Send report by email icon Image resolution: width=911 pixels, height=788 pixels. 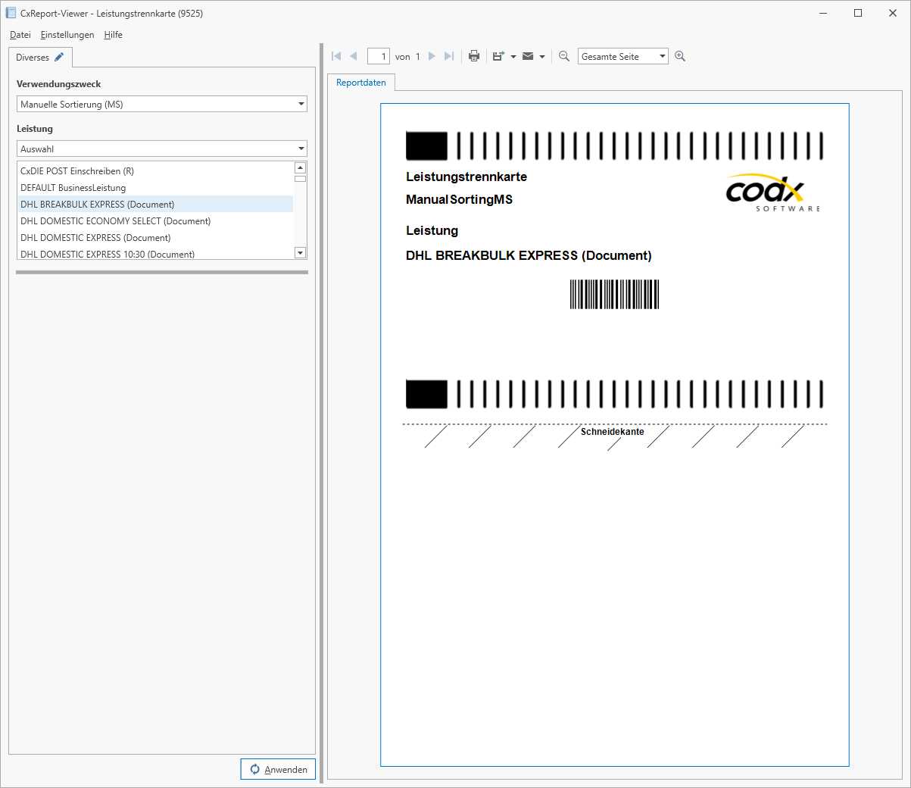click(528, 56)
